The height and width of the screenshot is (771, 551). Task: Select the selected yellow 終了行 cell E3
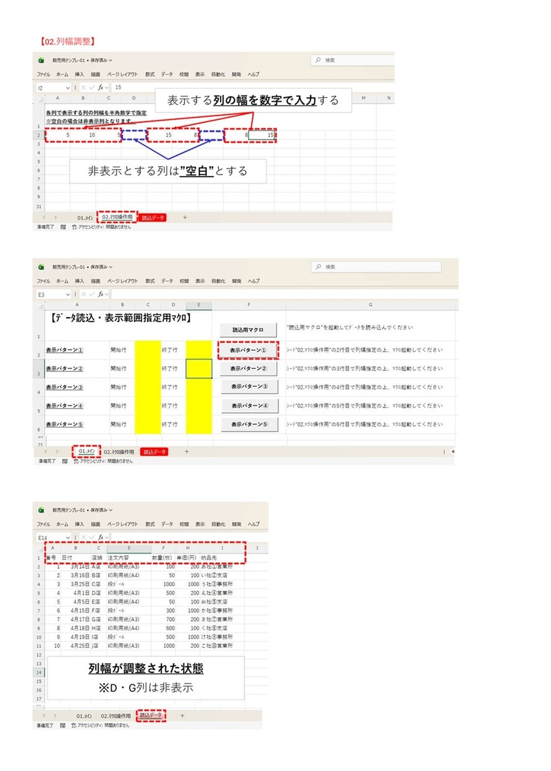tap(199, 369)
